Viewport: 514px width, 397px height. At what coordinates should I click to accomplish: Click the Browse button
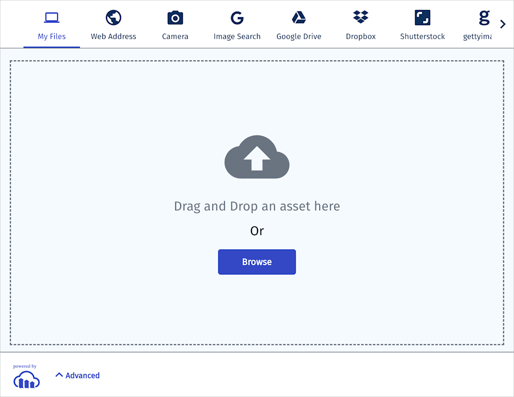pyautogui.click(x=256, y=261)
